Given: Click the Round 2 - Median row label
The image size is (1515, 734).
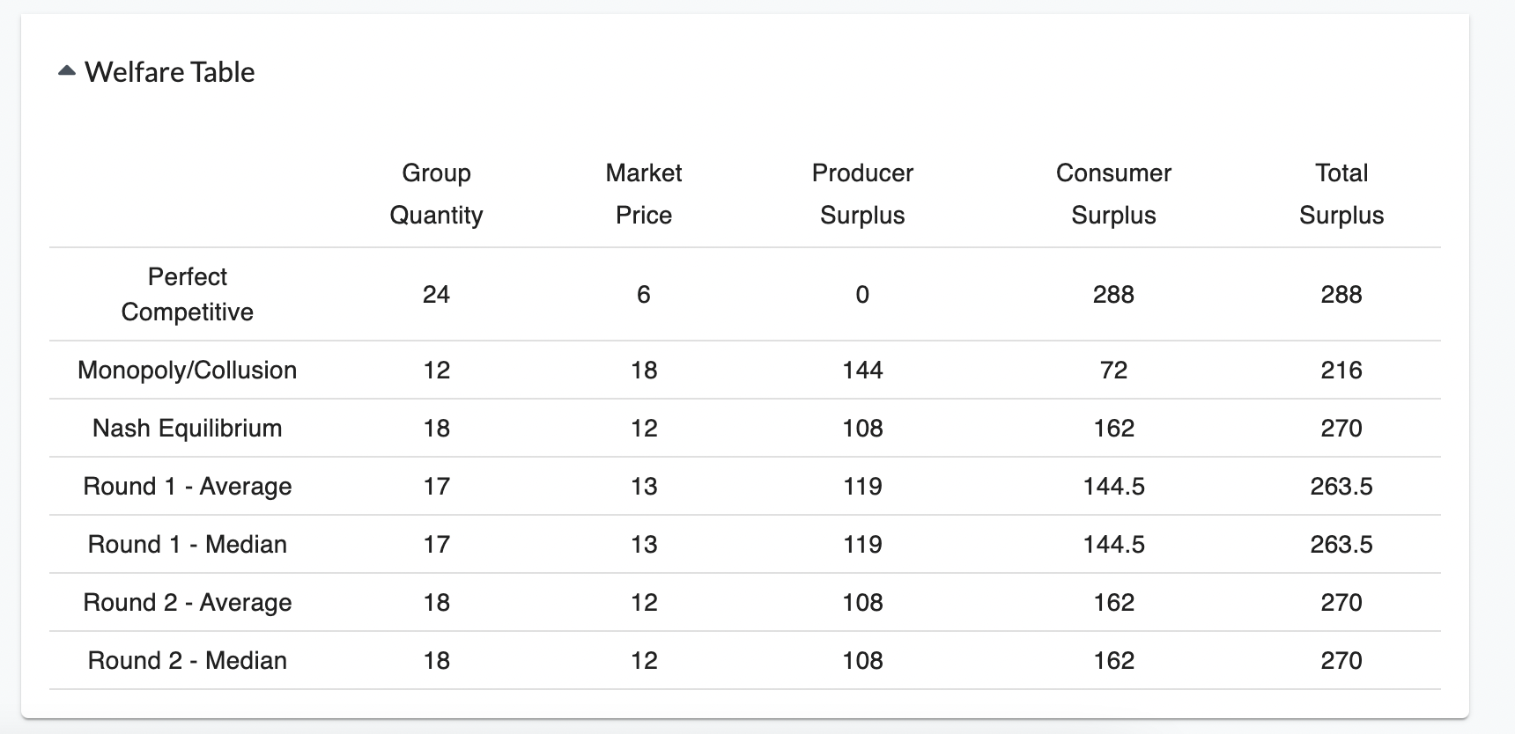Looking at the screenshot, I should click(x=188, y=660).
